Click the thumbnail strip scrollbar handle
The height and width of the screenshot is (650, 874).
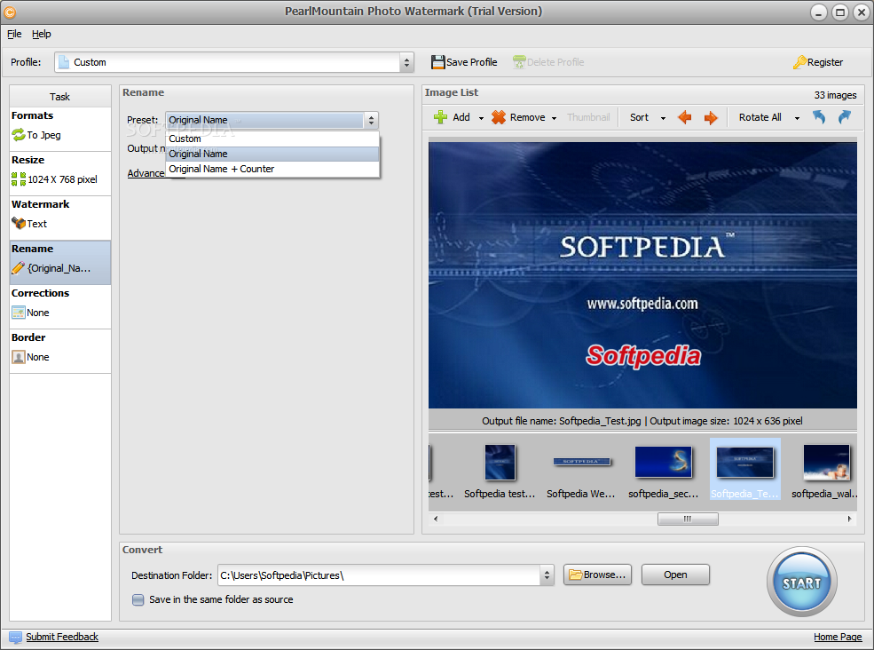tap(688, 519)
